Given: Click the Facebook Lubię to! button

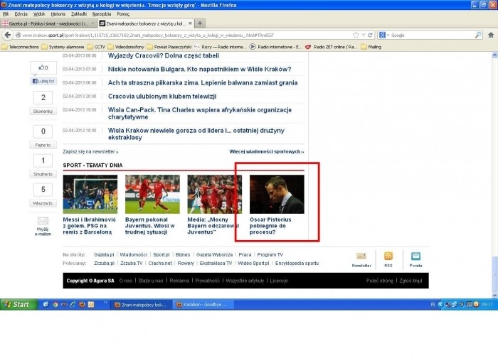Looking at the screenshot, I should pos(43,82).
